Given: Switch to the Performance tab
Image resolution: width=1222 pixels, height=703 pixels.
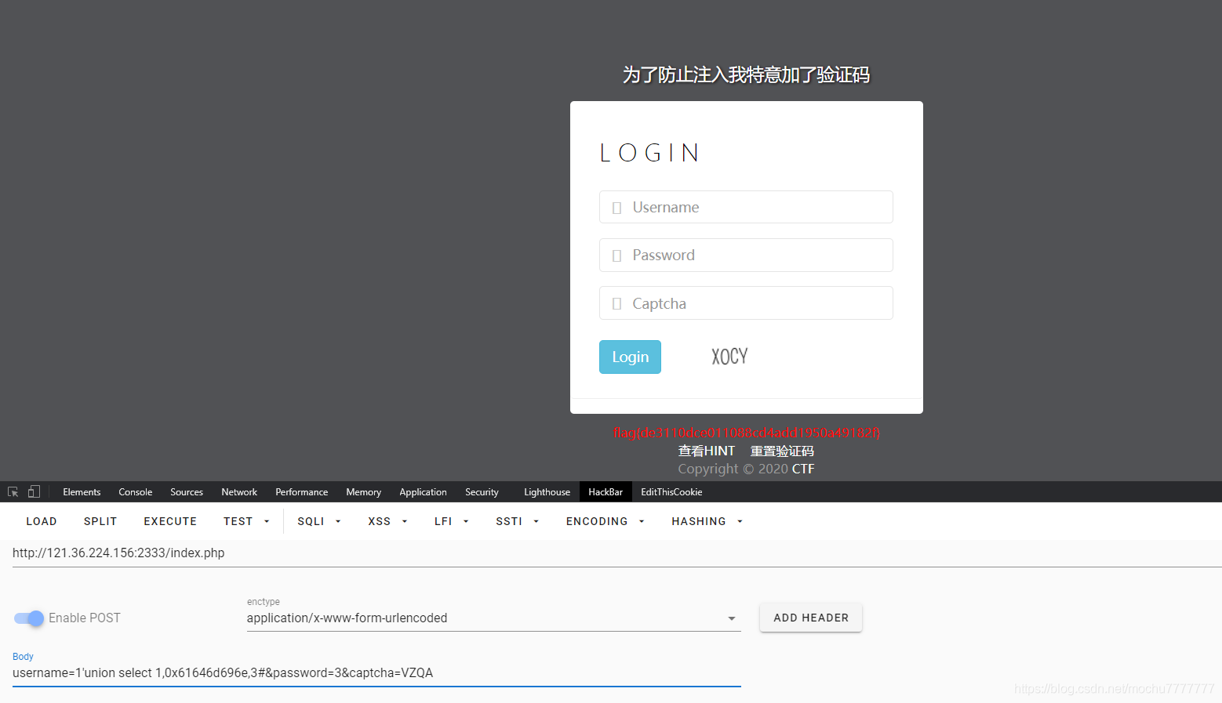Looking at the screenshot, I should pos(301,492).
